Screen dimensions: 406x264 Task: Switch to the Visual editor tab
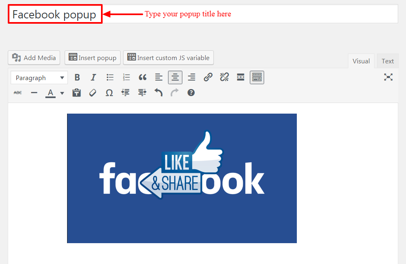[x=361, y=61]
